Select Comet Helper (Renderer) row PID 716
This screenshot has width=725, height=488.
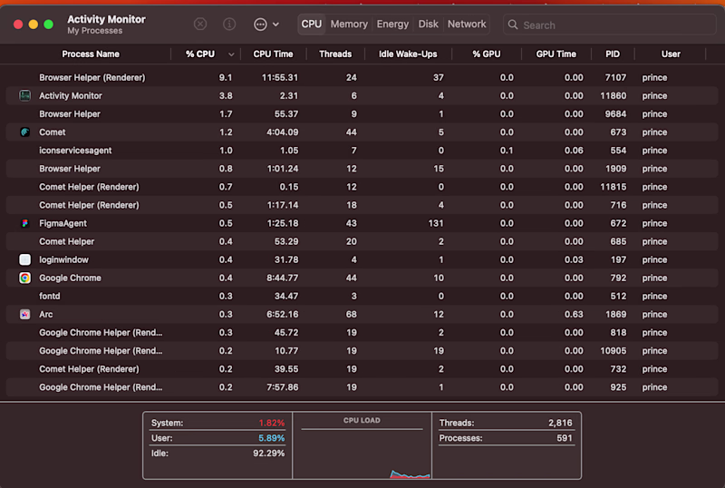[x=362, y=205]
